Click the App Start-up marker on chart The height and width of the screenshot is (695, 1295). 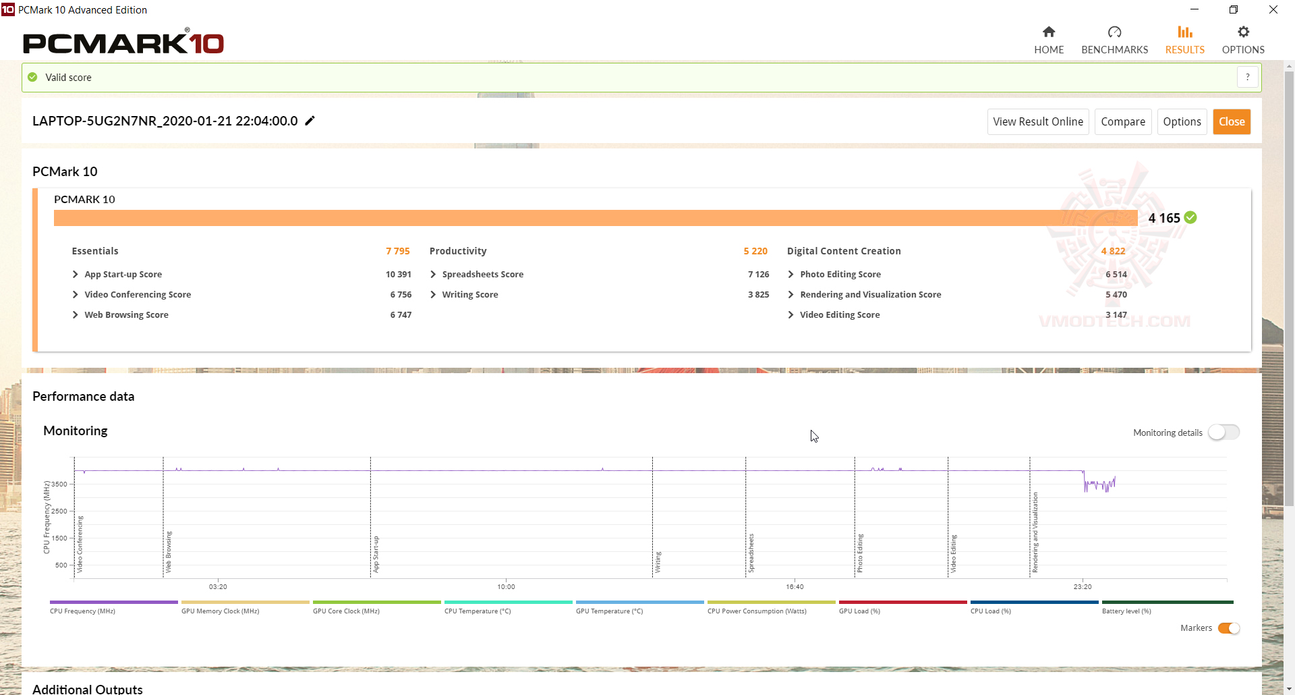point(376,555)
